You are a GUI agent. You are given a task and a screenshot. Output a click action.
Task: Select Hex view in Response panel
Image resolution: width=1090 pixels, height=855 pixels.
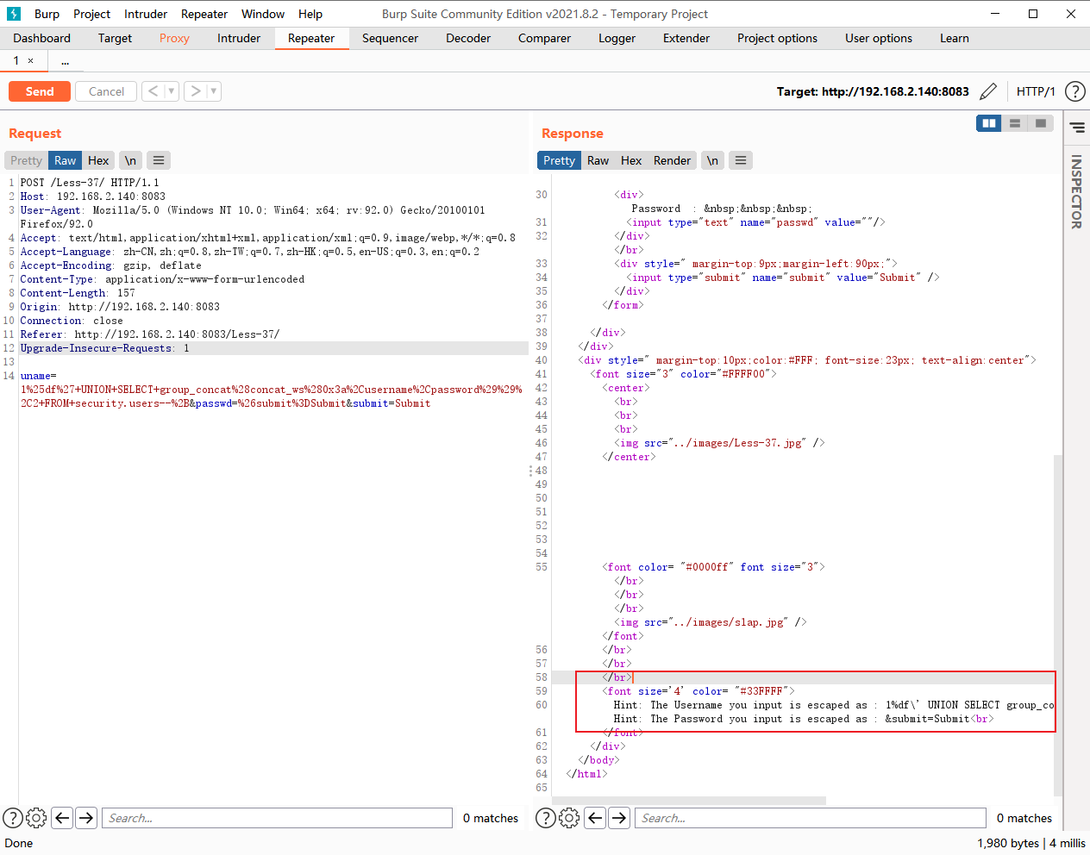[x=631, y=160]
